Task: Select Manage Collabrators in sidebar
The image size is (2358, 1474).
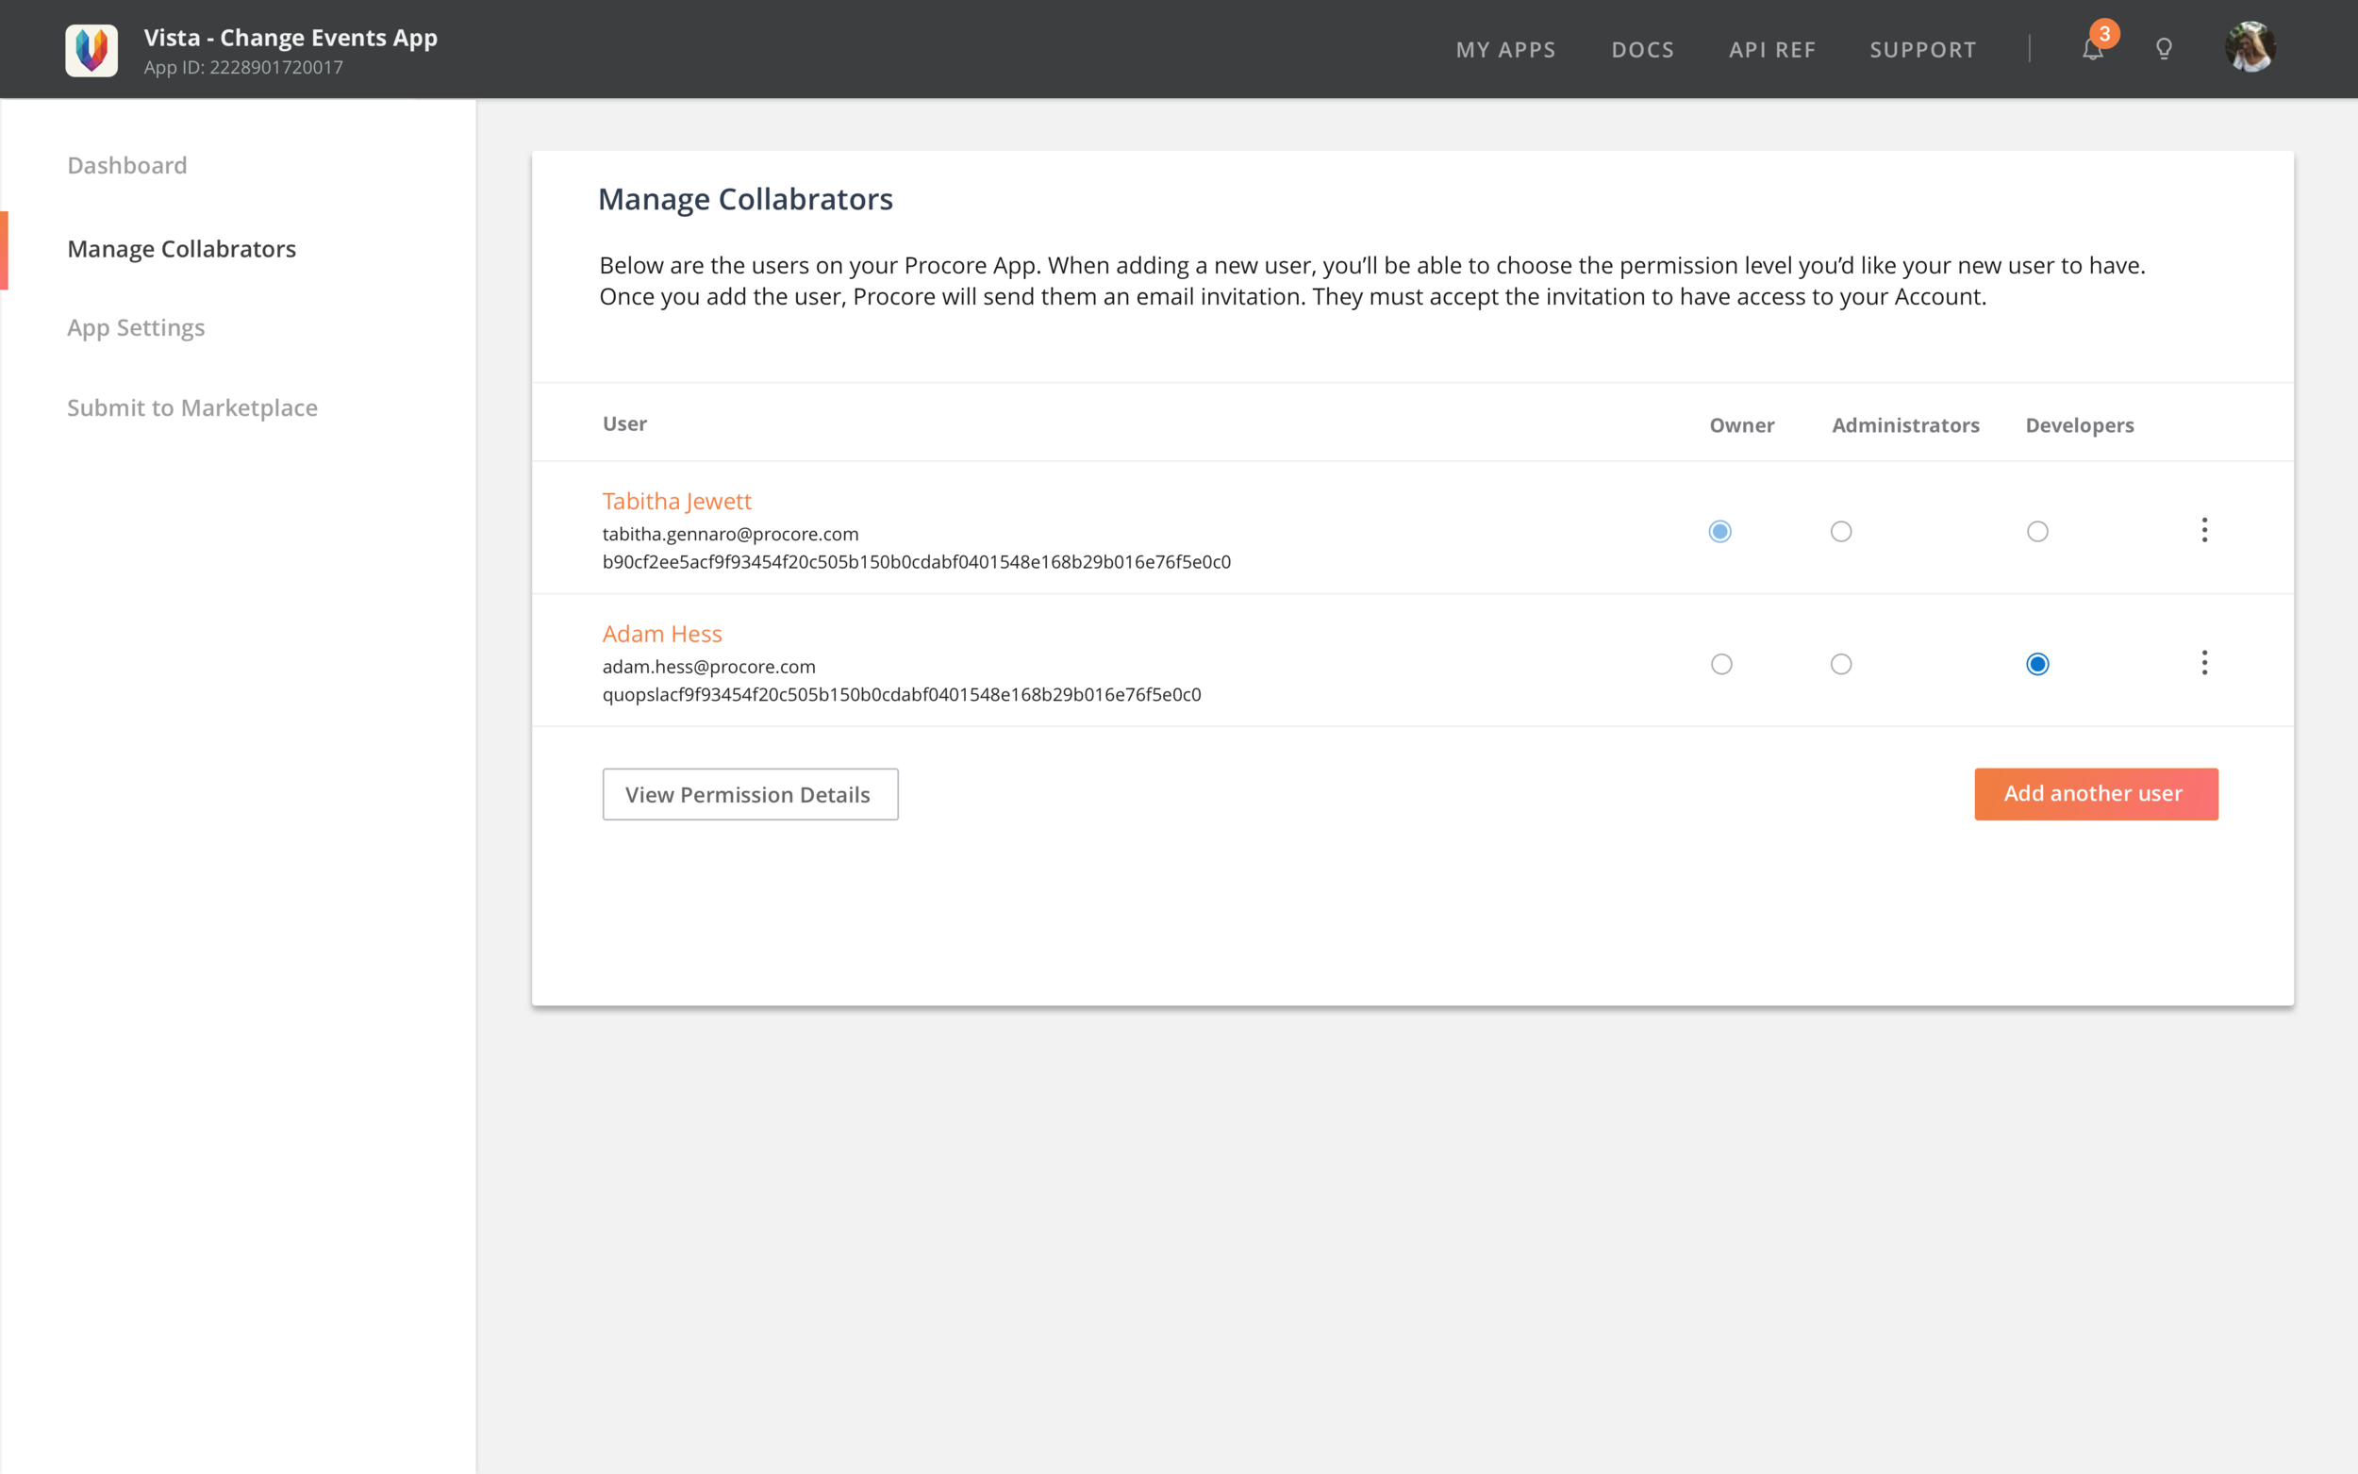Action: point(181,250)
